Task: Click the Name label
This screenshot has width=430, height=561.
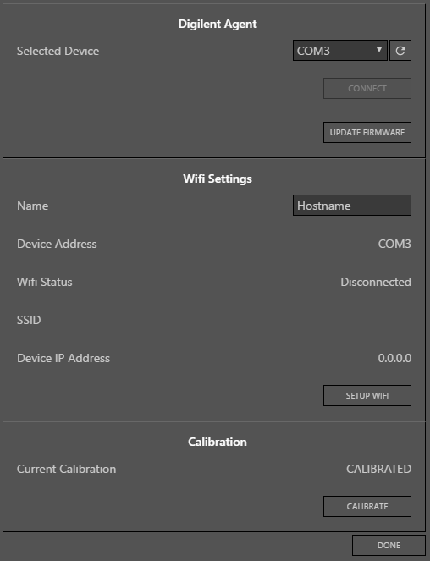Action: click(32, 206)
